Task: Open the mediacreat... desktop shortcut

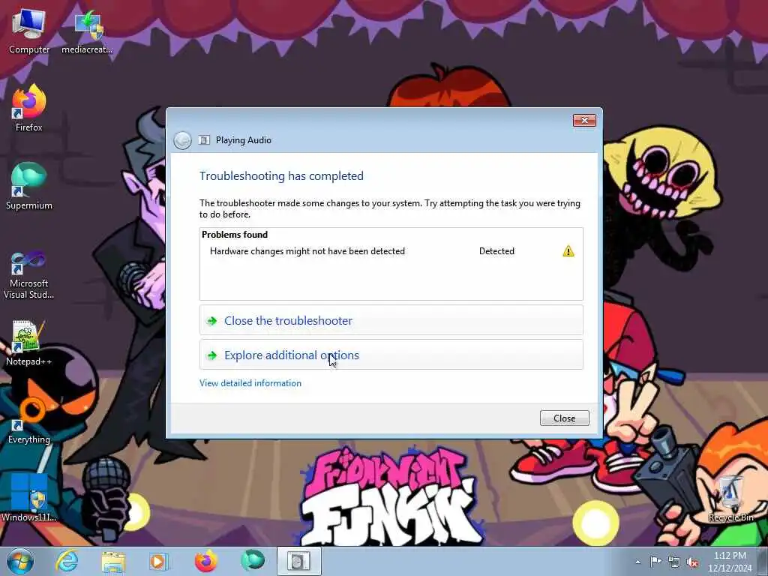Action: point(87,30)
